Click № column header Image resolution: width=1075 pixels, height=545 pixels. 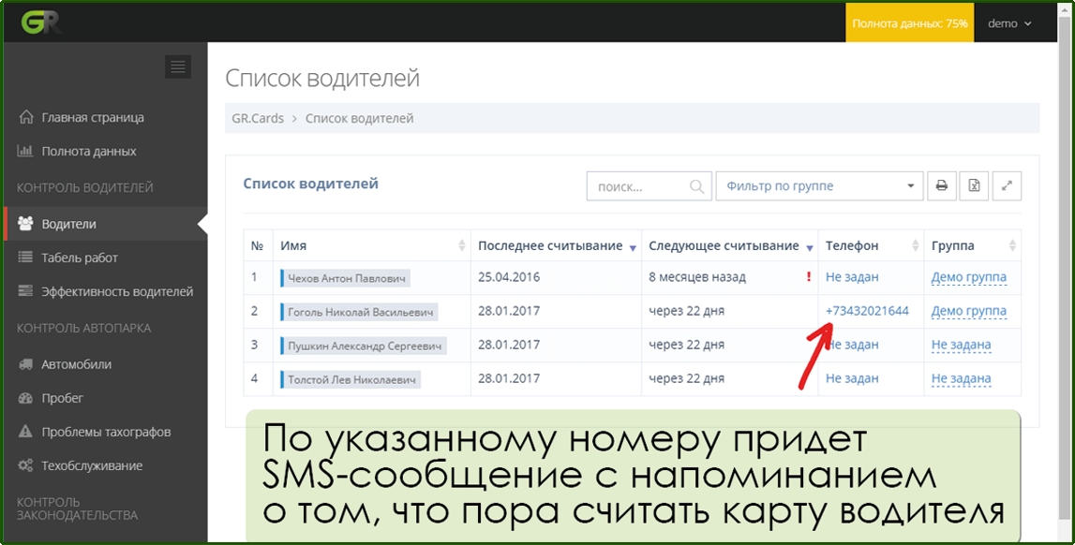coord(258,245)
